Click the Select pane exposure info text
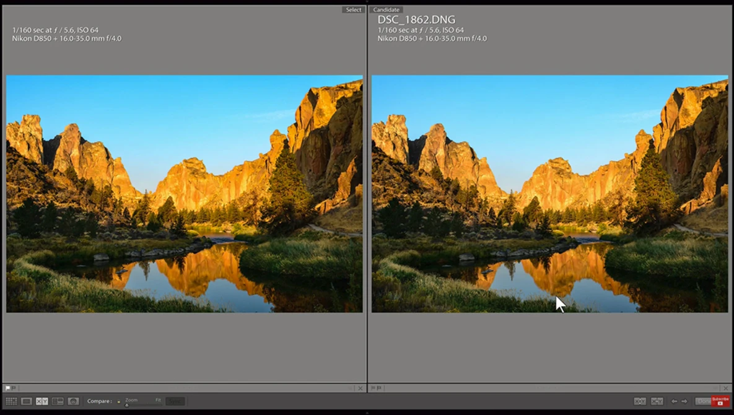Viewport: 734px width, 415px height. point(55,30)
